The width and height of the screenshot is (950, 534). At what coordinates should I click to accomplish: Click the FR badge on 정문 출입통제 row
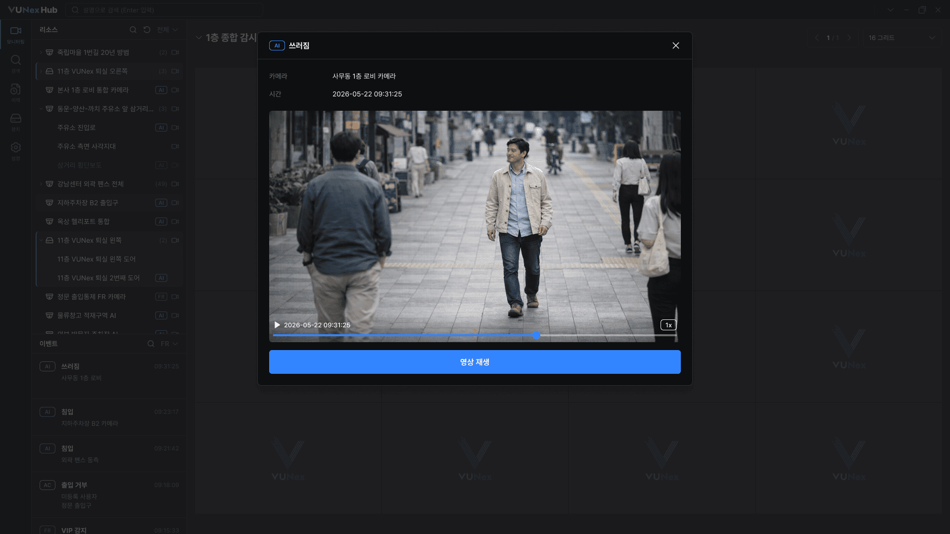[161, 297]
